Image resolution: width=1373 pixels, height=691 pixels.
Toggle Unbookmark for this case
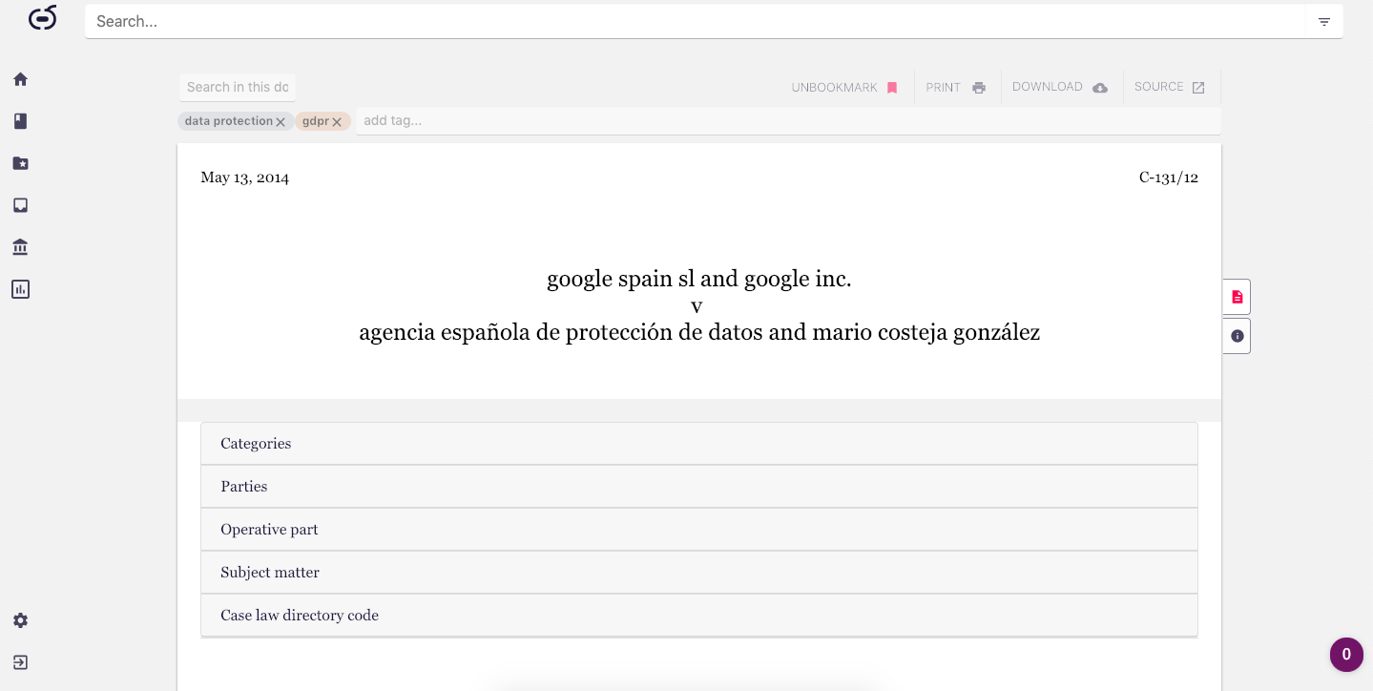[844, 87]
